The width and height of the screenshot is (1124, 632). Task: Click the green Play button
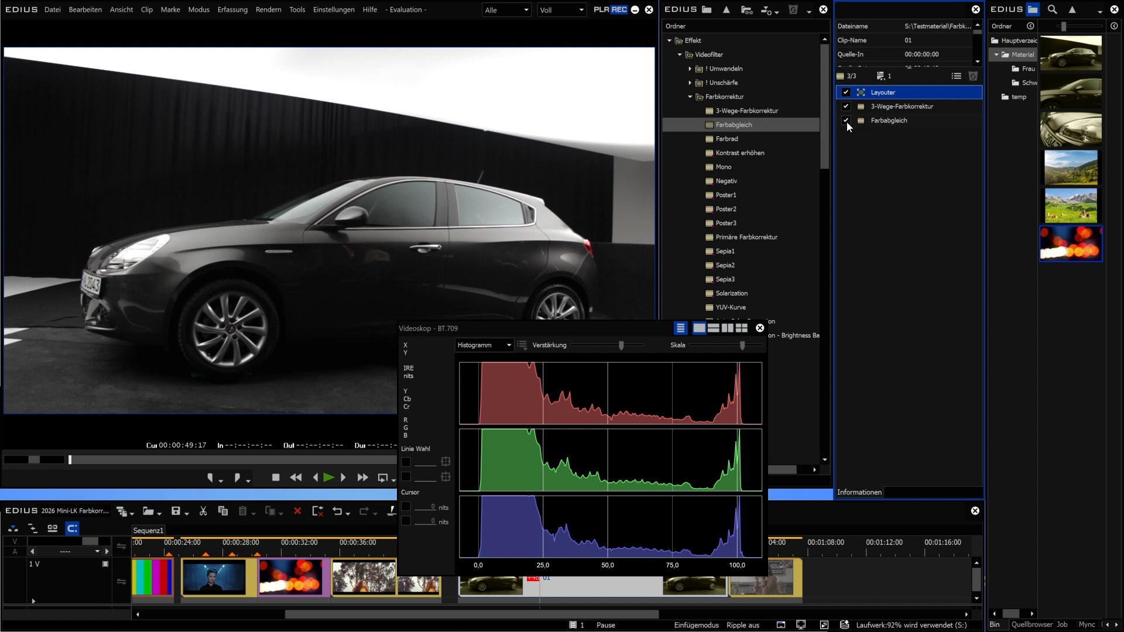[x=328, y=478]
